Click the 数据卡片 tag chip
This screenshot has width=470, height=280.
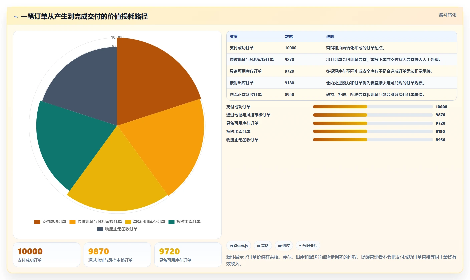308,246
